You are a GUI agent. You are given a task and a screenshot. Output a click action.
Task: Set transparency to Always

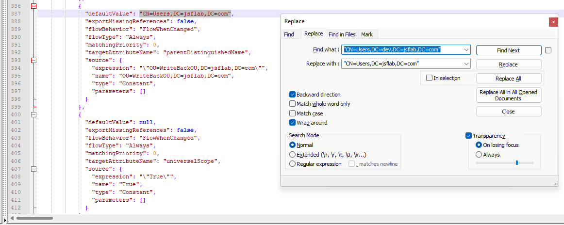(x=479, y=155)
